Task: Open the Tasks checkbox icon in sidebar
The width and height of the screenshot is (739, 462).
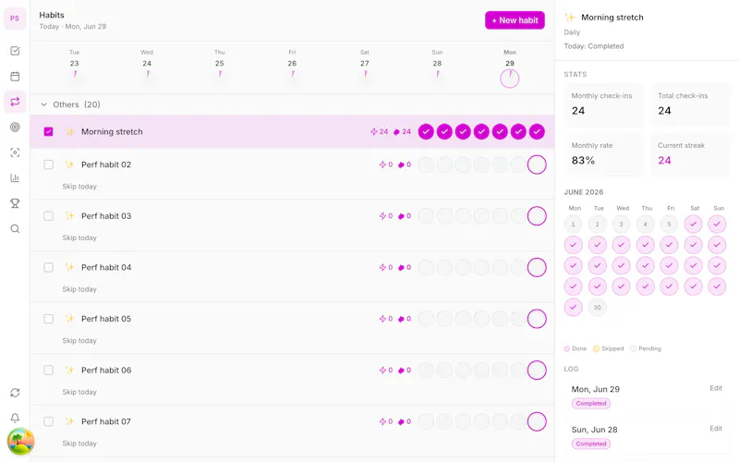Action: point(15,51)
